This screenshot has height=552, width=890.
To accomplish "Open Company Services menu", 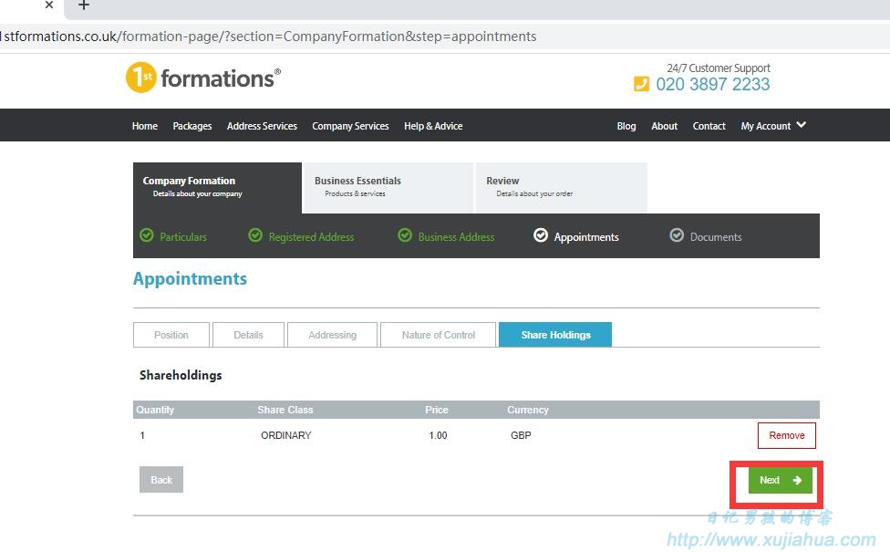I will coord(350,126).
